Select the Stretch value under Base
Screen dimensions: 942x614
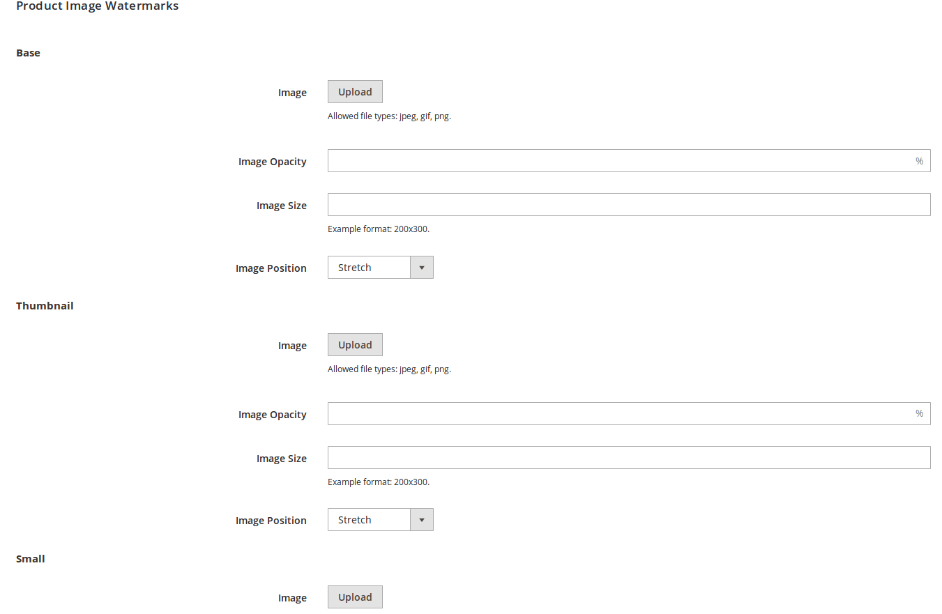356,267
